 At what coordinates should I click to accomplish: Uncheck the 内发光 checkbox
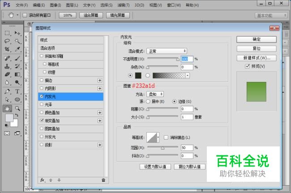click(x=42, y=96)
